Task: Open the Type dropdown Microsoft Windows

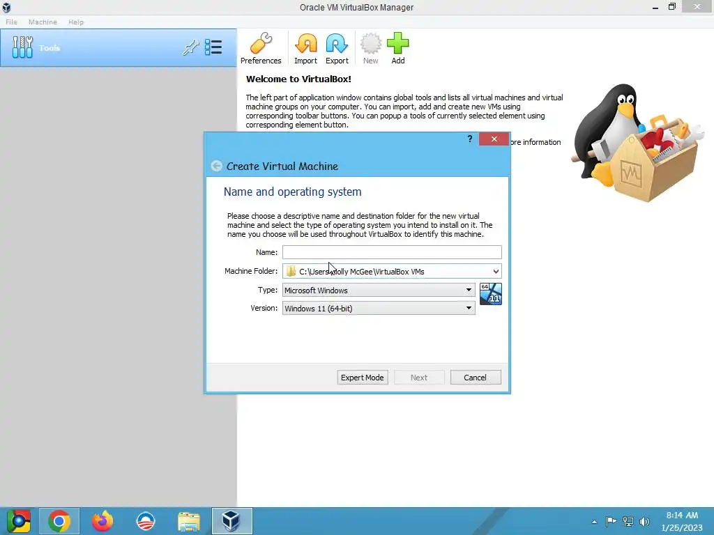Action: pyautogui.click(x=379, y=290)
